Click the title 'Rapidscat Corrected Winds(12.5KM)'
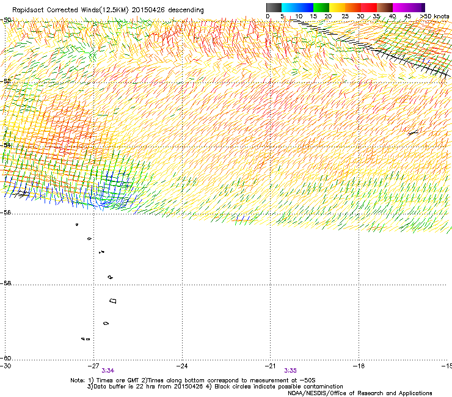This screenshot has height=397, width=452. (x=70, y=10)
